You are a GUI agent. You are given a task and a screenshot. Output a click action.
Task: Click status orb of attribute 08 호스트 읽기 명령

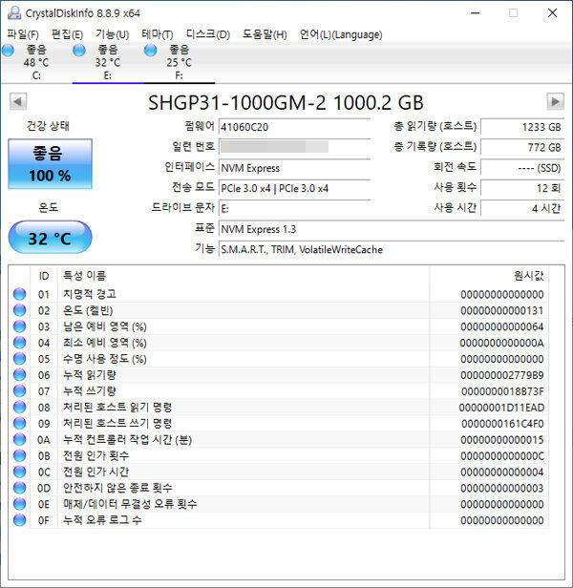(x=19, y=408)
